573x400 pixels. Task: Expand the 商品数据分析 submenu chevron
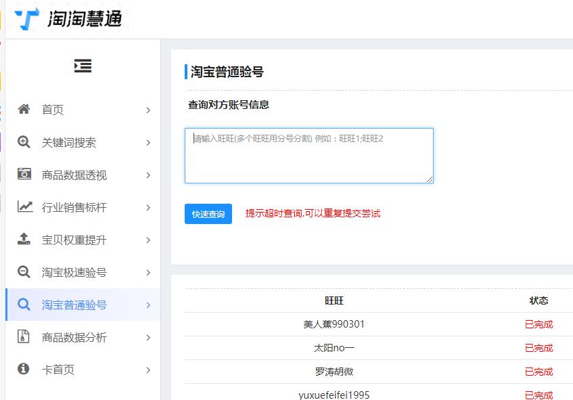(x=148, y=337)
